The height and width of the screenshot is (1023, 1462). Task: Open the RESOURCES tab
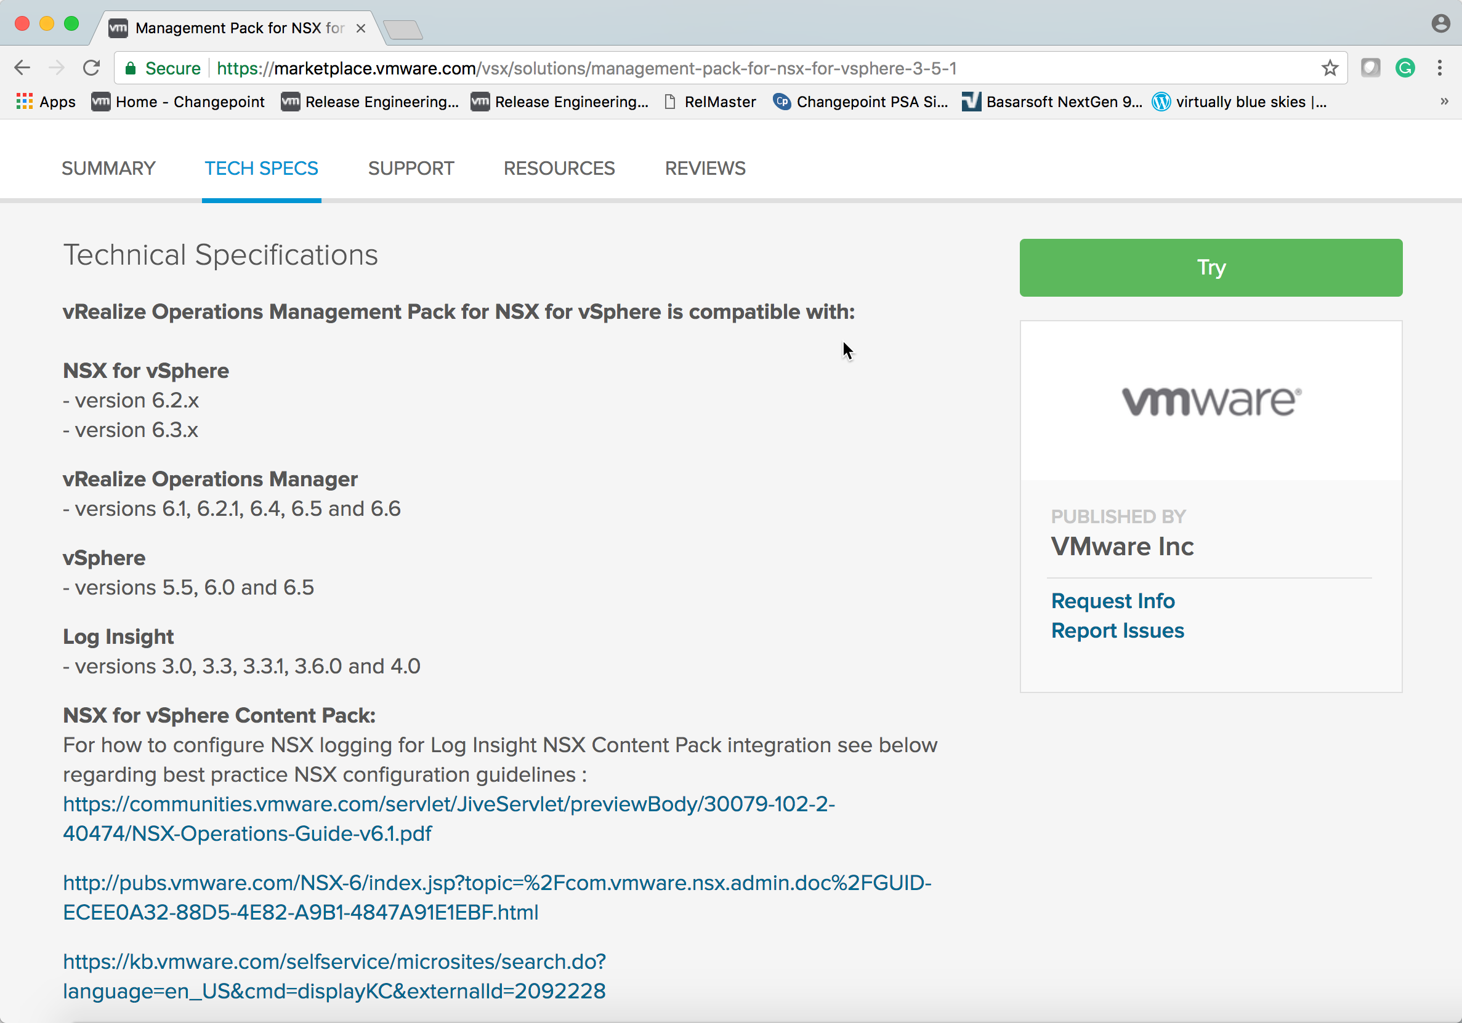click(559, 168)
